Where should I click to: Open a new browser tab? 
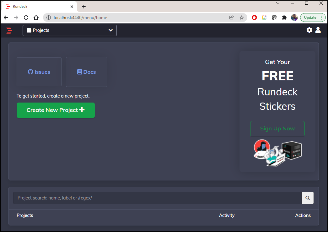(x=84, y=7)
